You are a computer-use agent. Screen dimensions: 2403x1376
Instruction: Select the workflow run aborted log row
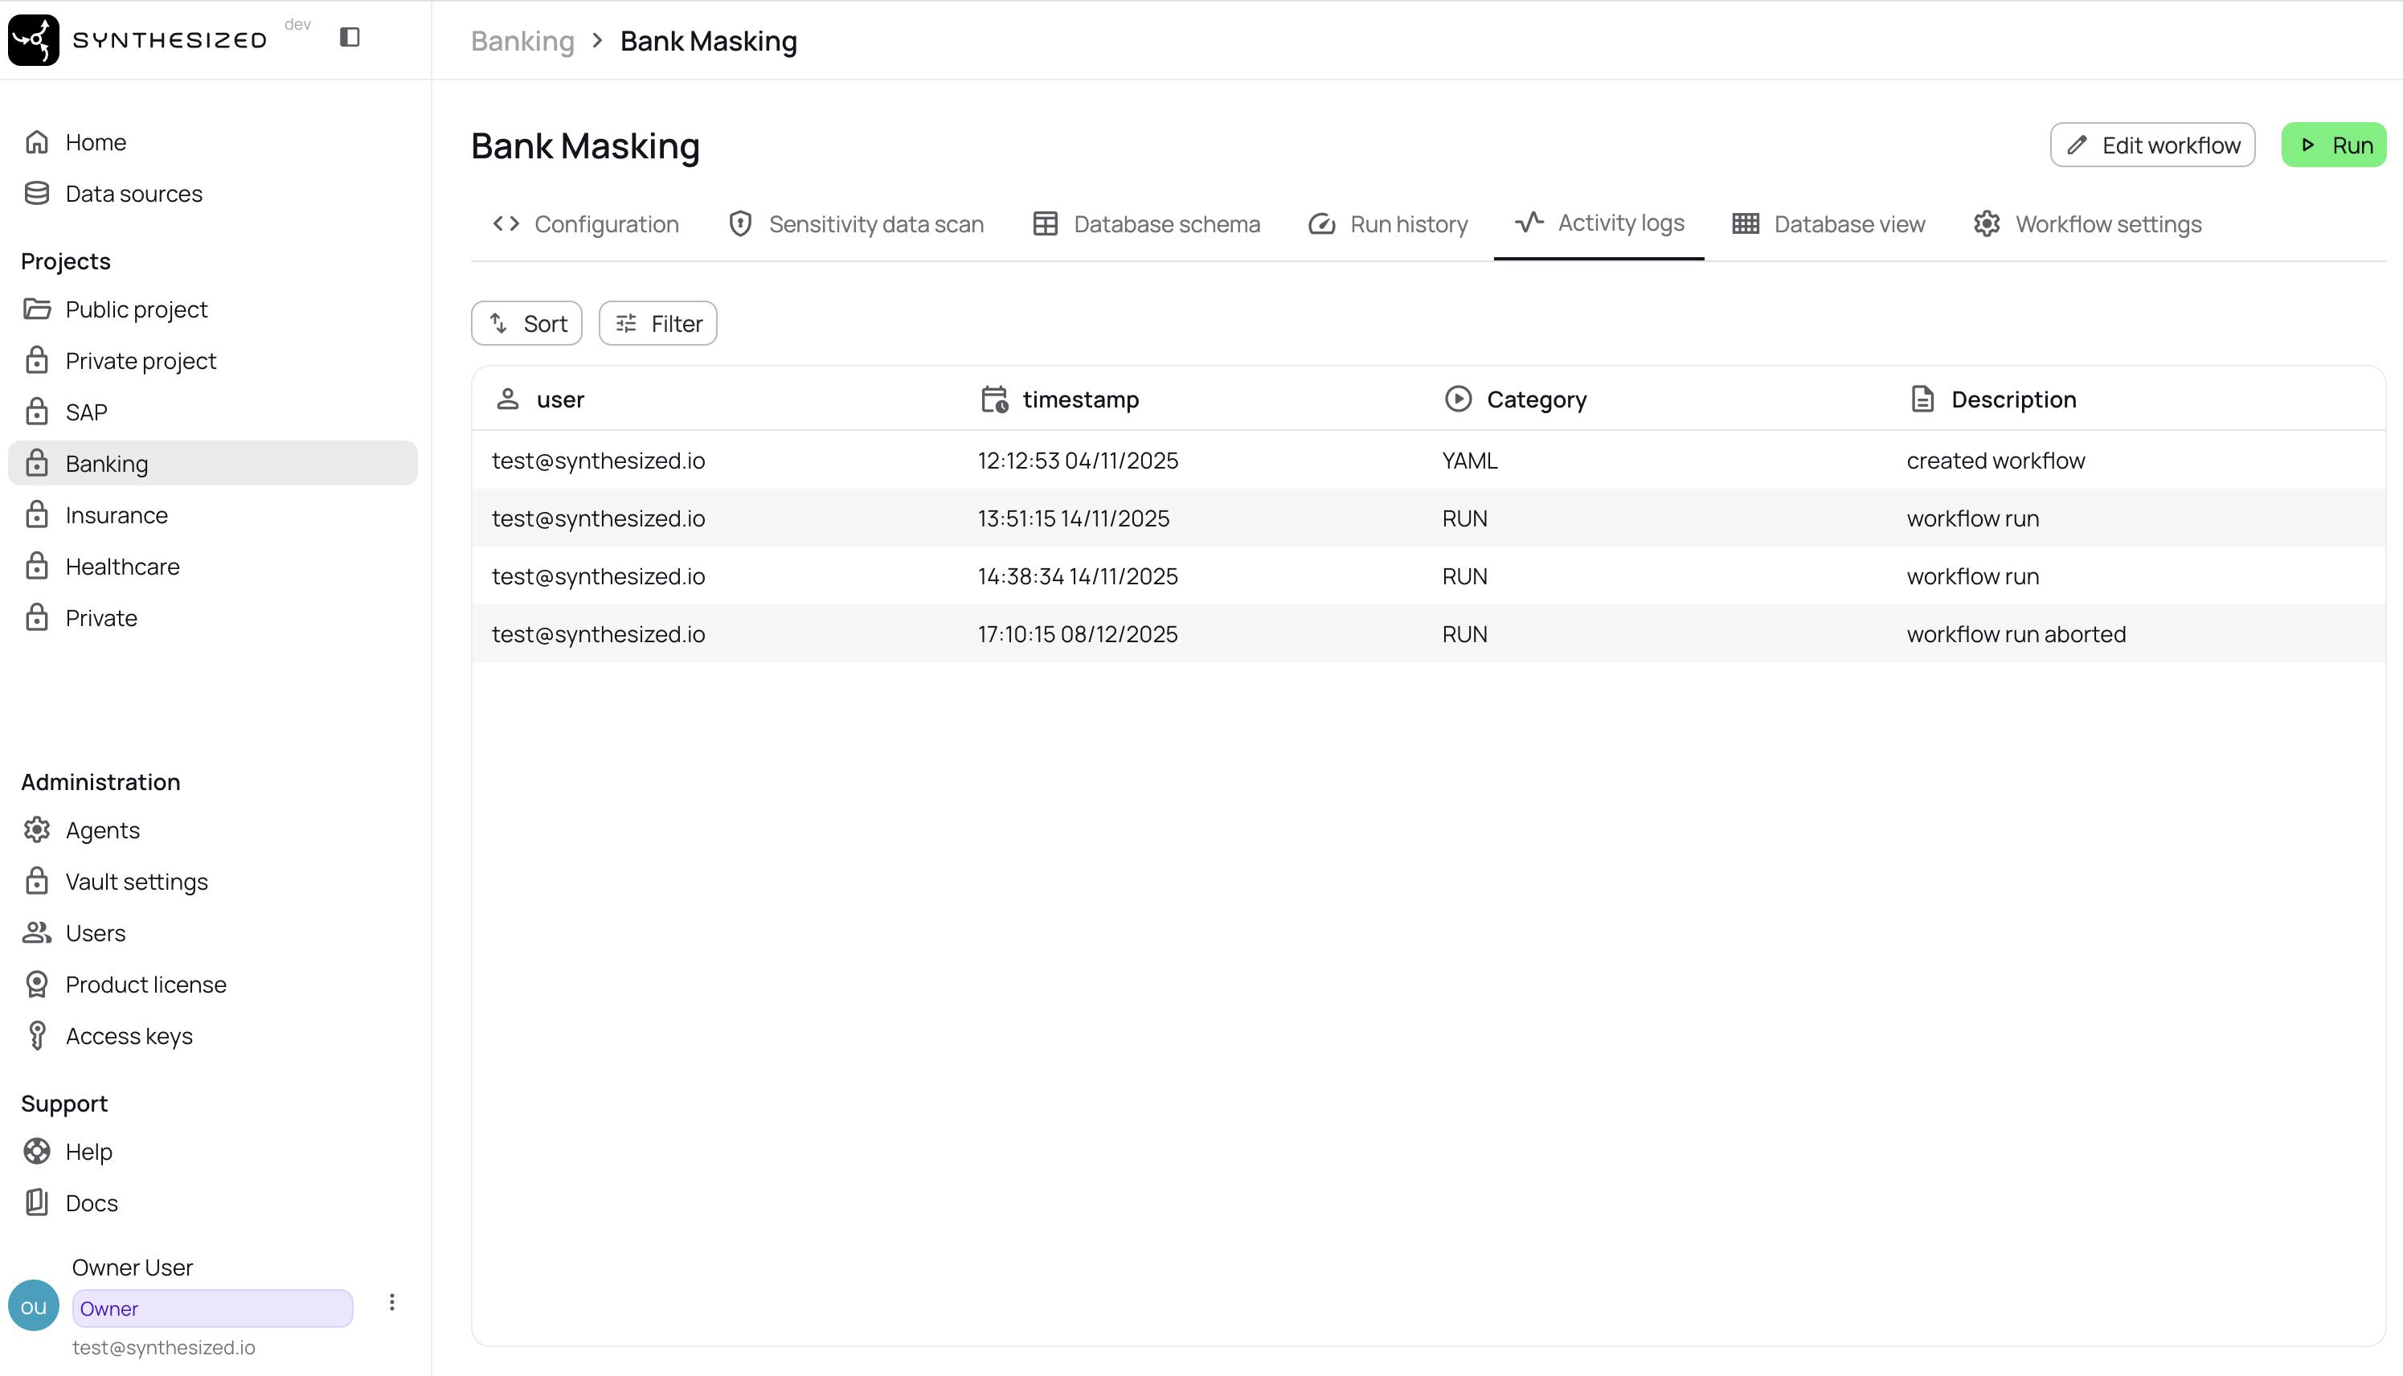1427,634
